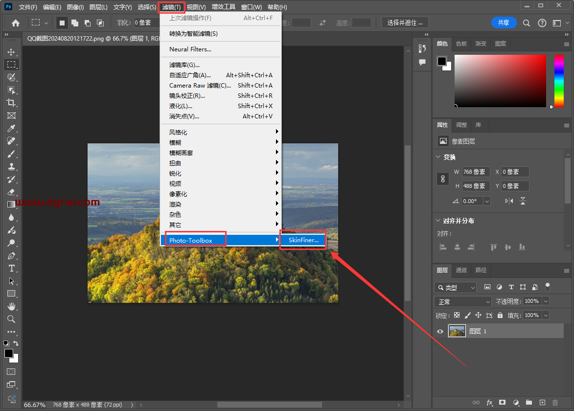Select the Horizontal Type tool
This screenshot has height=411, width=574.
click(x=11, y=268)
